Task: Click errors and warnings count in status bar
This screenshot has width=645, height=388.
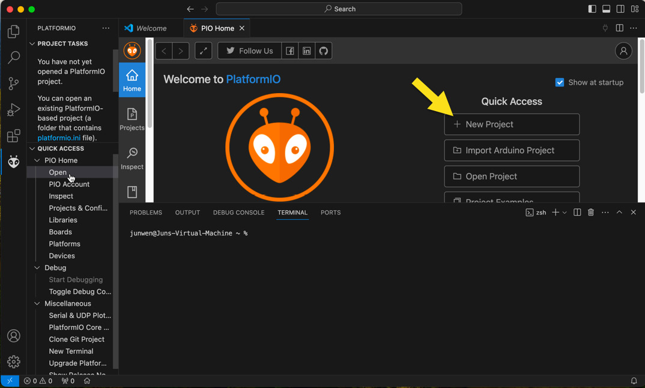Action: tap(38, 381)
